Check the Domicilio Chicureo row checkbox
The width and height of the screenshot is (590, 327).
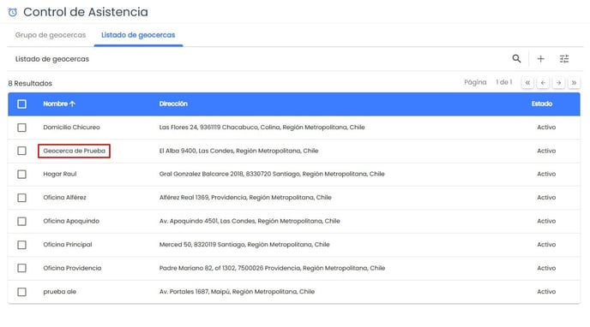click(21, 128)
